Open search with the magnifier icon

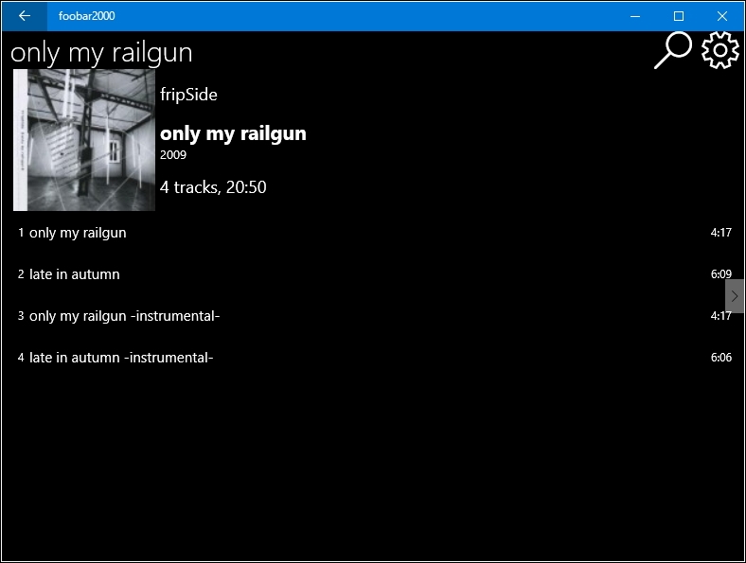tap(673, 50)
